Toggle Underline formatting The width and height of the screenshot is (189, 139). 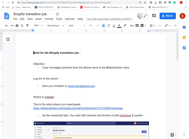click(114, 25)
